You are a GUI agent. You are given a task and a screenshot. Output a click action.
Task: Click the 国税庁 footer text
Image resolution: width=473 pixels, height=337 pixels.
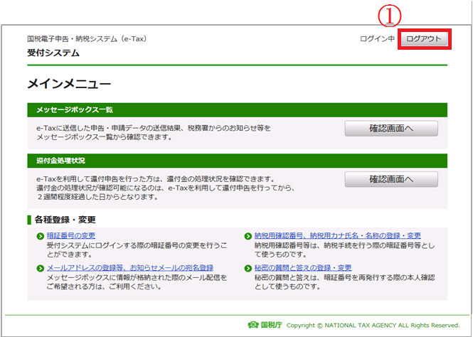click(x=272, y=325)
